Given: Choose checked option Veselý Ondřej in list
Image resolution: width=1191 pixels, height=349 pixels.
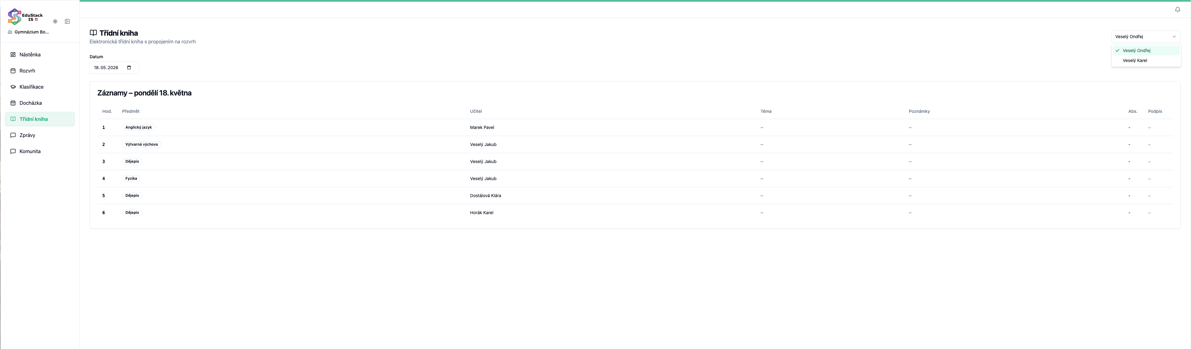Looking at the screenshot, I should click(x=1146, y=51).
